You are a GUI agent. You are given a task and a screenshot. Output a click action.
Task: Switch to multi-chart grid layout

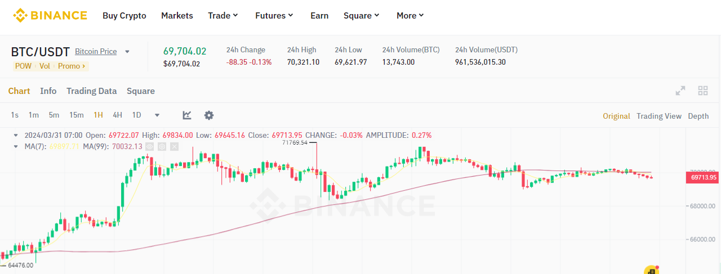(702, 91)
